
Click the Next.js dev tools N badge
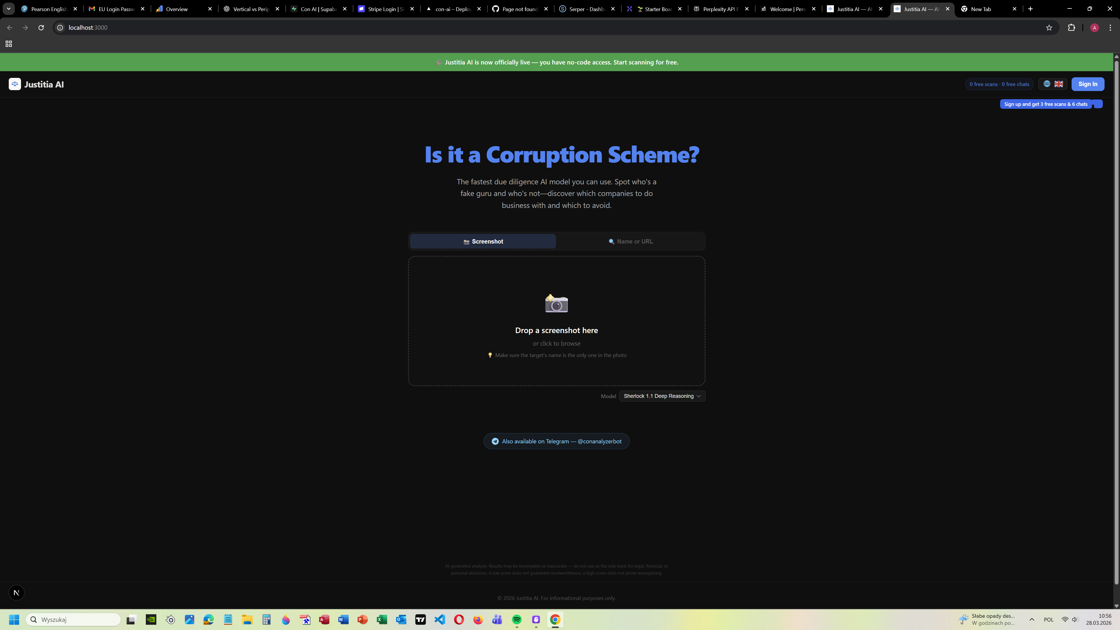(17, 593)
